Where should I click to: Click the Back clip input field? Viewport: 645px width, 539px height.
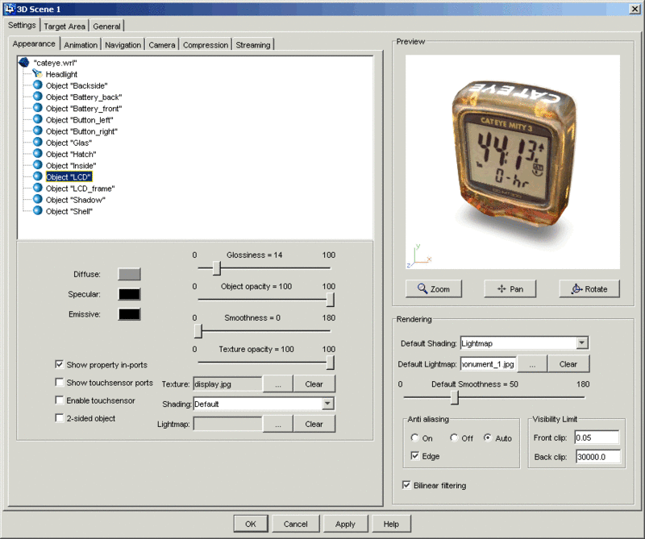click(x=597, y=456)
